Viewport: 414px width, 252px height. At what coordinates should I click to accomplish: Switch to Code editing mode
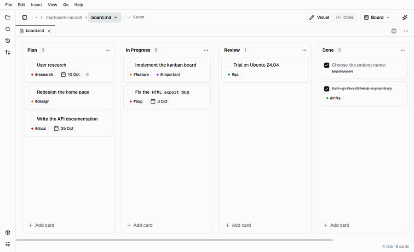tap(345, 17)
